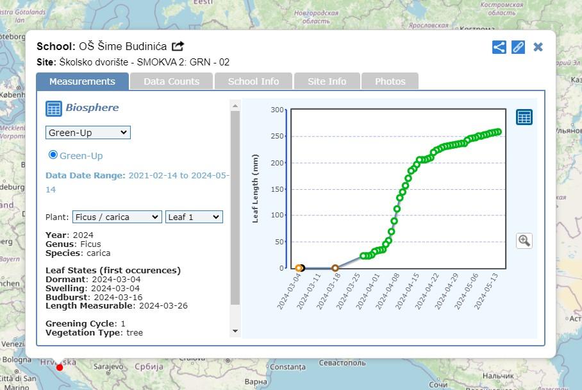Click scrollbar down arrow in measurements panel
This screenshot has width=582, height=390.
[x=235, y=331]
